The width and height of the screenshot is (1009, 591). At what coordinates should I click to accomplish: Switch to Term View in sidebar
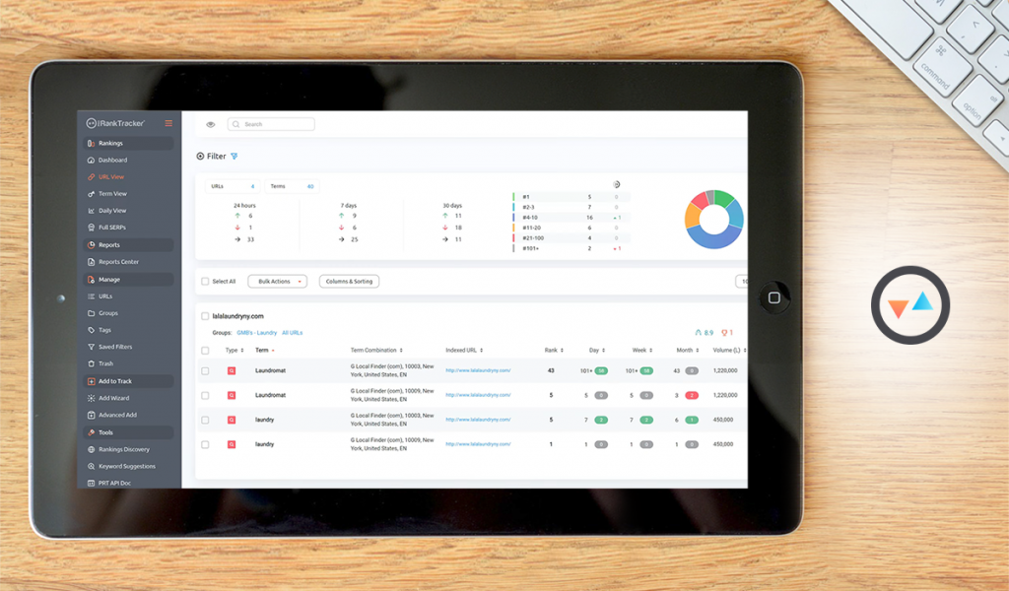click(112, 194)
